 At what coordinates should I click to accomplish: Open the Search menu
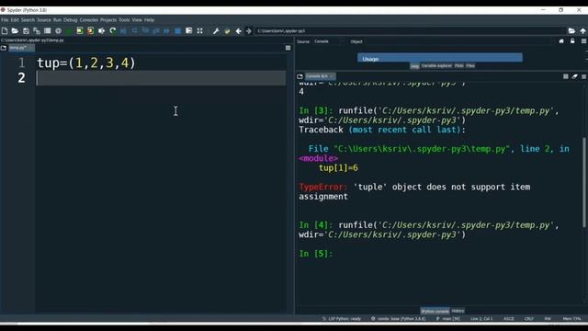tap(28, 20)
